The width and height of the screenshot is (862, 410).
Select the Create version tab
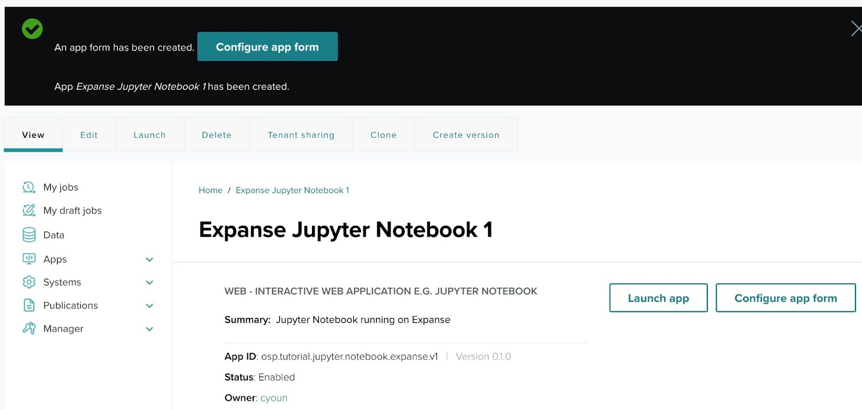(466, 135)
